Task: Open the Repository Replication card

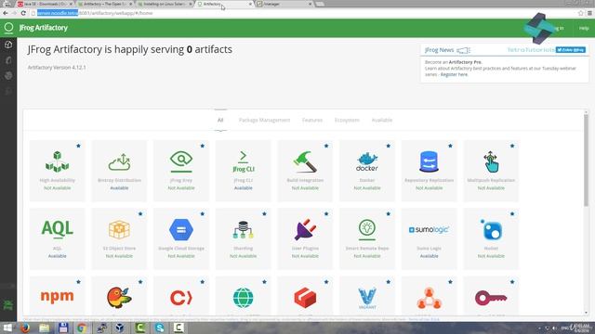Action: click(x=430, y=171)
